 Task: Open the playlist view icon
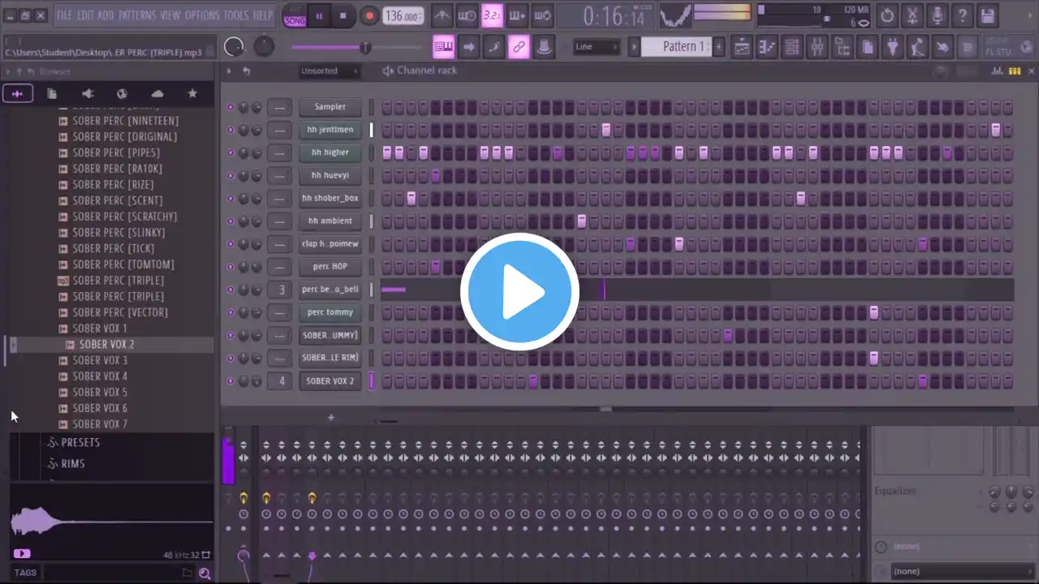(742, 47)
